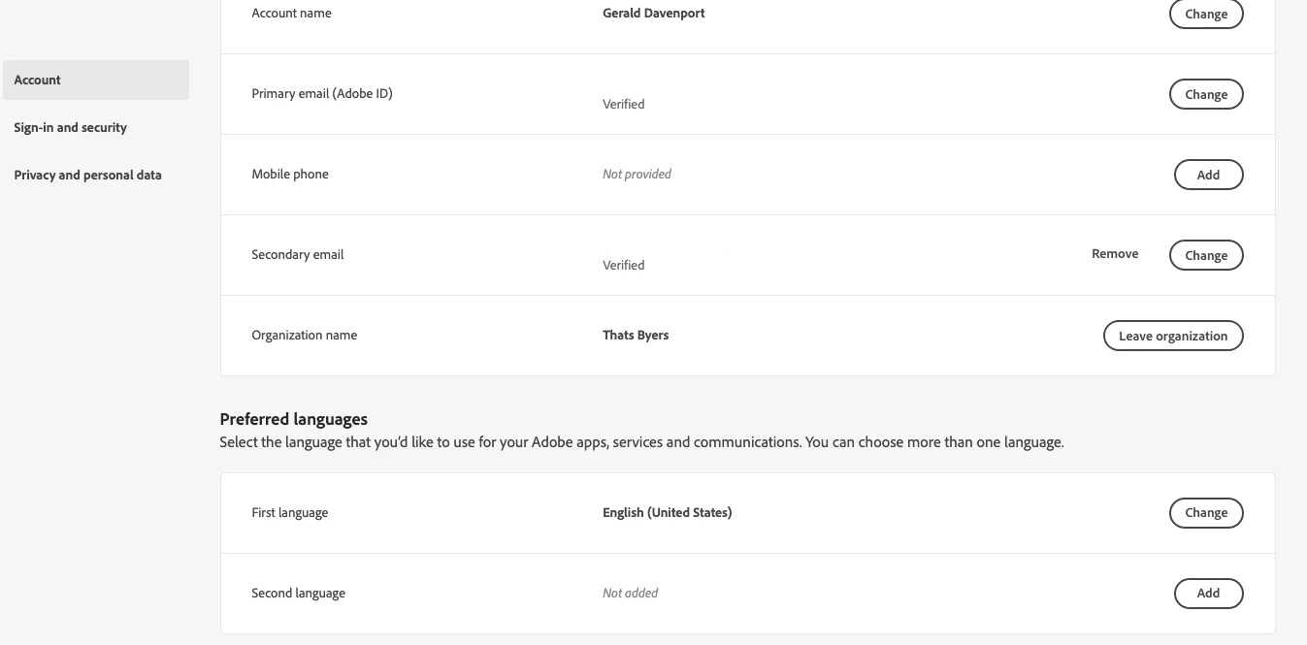This screenshot has width=1307, height=645.
Task: Change the Account name
Action: 1206,15
